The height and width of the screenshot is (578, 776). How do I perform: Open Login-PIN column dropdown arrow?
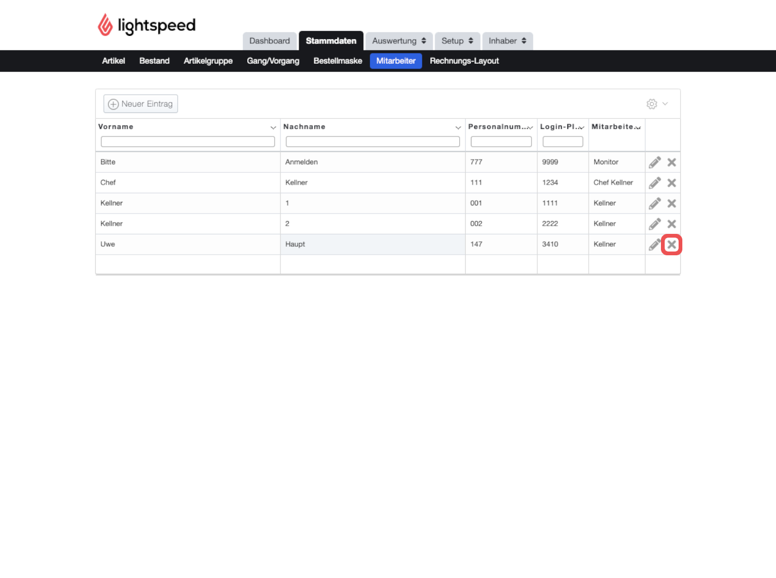coord(581,127)
